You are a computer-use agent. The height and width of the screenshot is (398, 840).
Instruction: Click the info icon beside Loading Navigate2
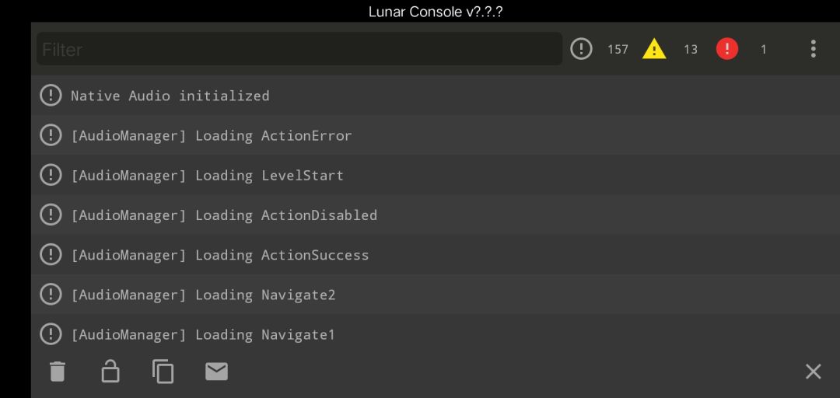point(51,294)
